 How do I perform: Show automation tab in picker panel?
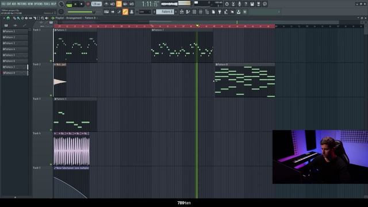pos(24,25)
